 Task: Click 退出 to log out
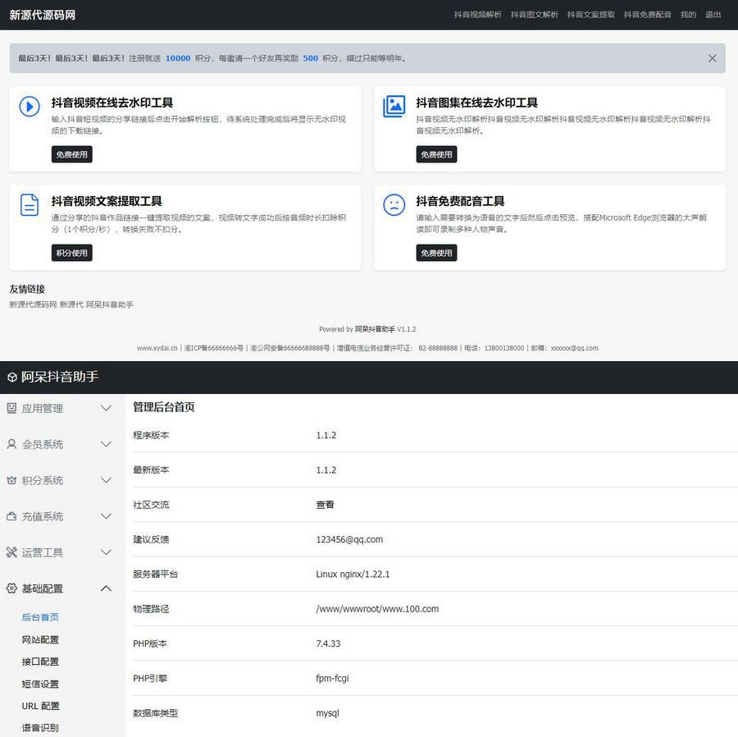(x=713, y=15)
